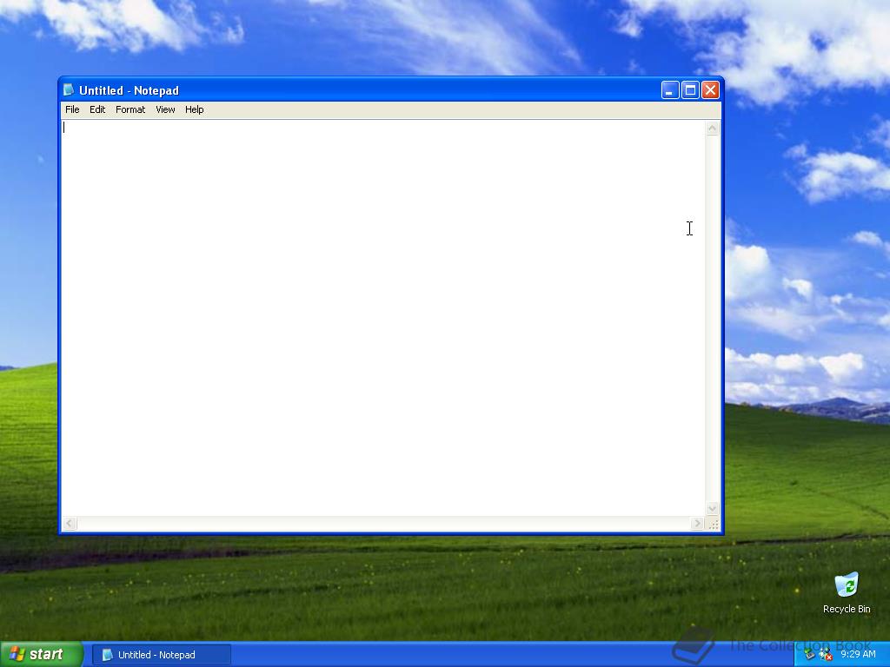
Task: Click the Notepad title bar text
Action: [129, 90]
